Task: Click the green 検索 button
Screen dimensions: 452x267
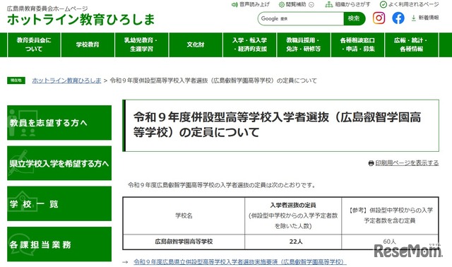Action: 354,19
